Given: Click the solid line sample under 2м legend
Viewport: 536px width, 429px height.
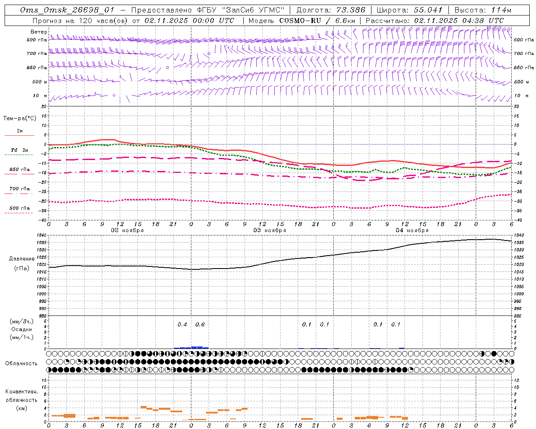Looking at the screenshot, I should point(19,136).
